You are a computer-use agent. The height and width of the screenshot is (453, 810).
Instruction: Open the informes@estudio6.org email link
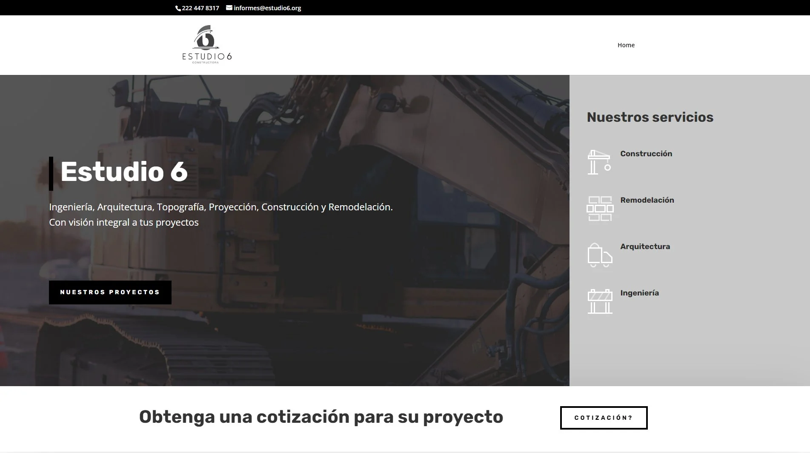pos(267,8)
